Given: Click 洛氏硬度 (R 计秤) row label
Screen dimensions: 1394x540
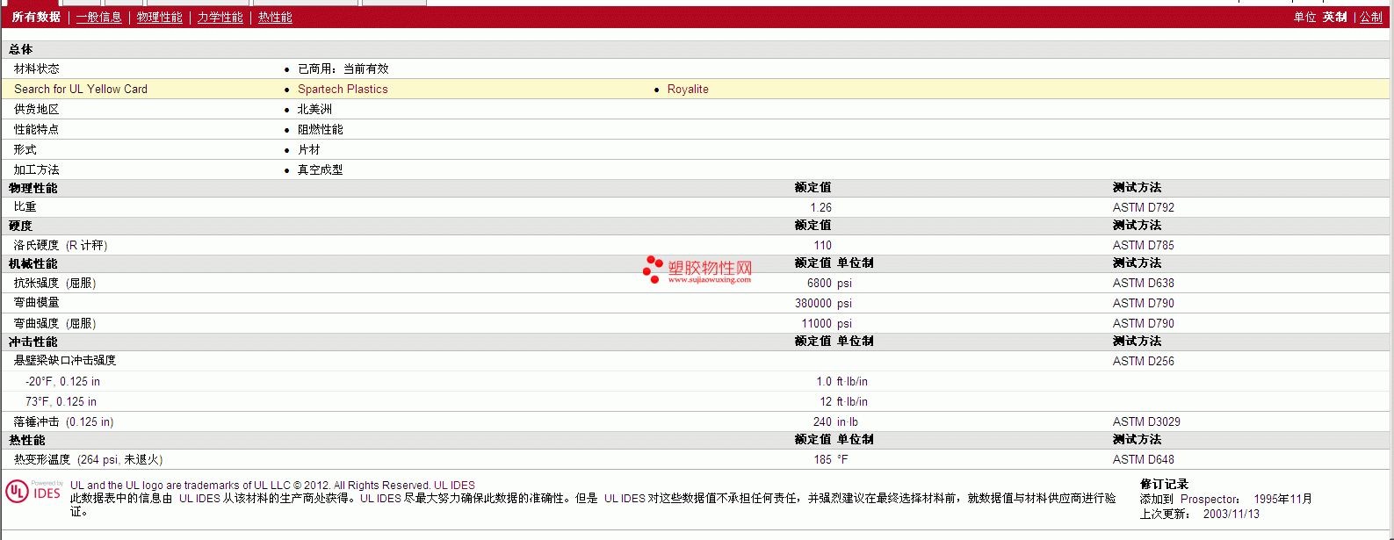Looking at the screenshot, I should [x=61, y=245].
